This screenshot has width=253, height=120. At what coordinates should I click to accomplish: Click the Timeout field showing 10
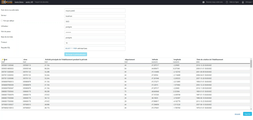coord(95,43)
